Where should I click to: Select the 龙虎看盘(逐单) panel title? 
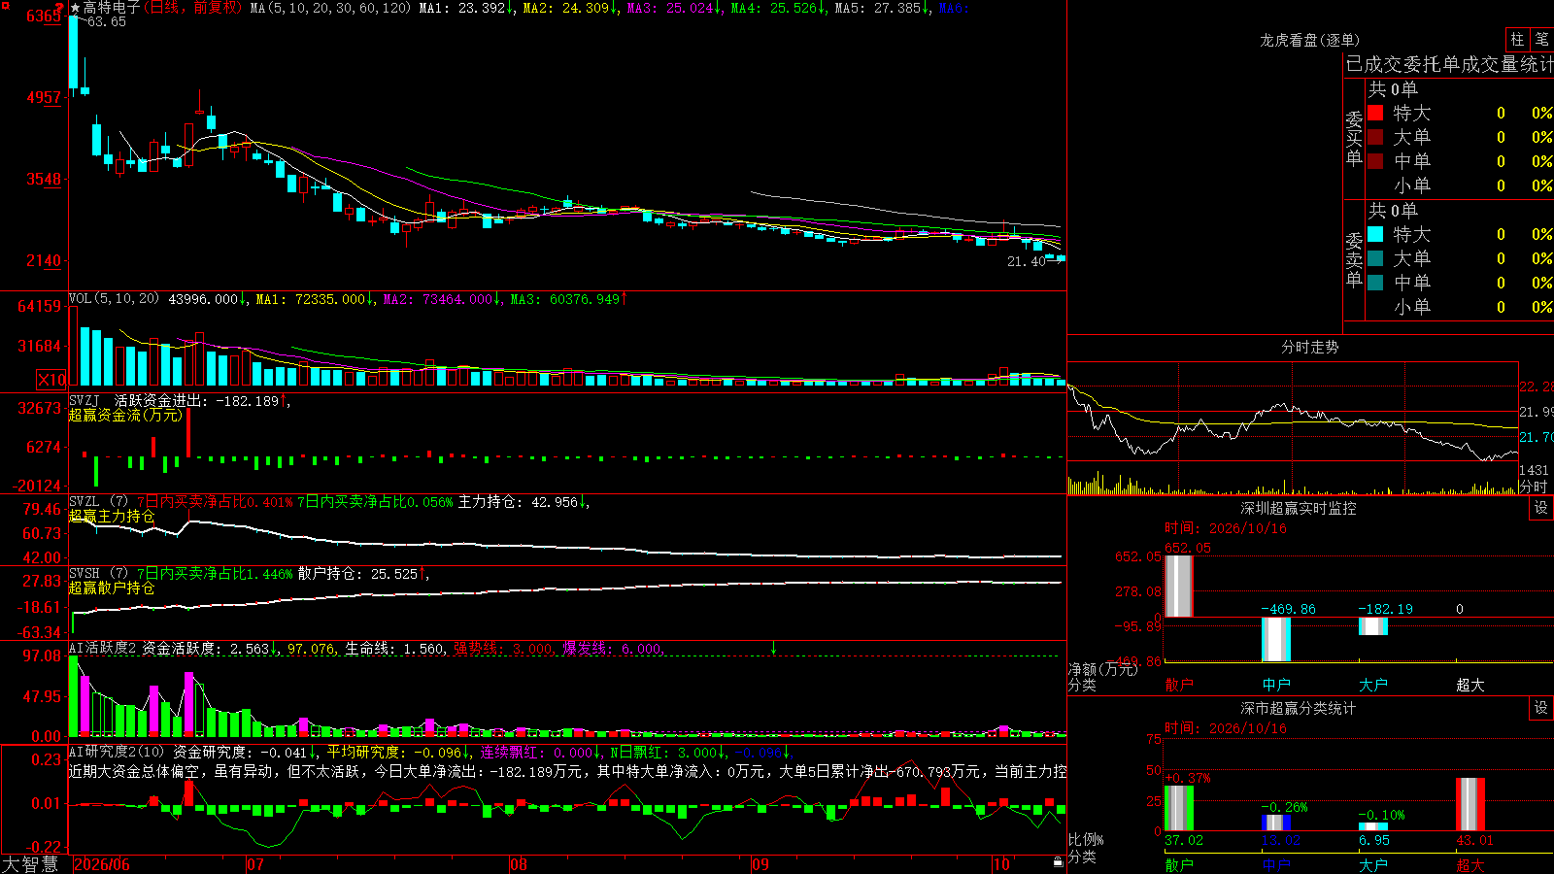tap(1309, 40)
